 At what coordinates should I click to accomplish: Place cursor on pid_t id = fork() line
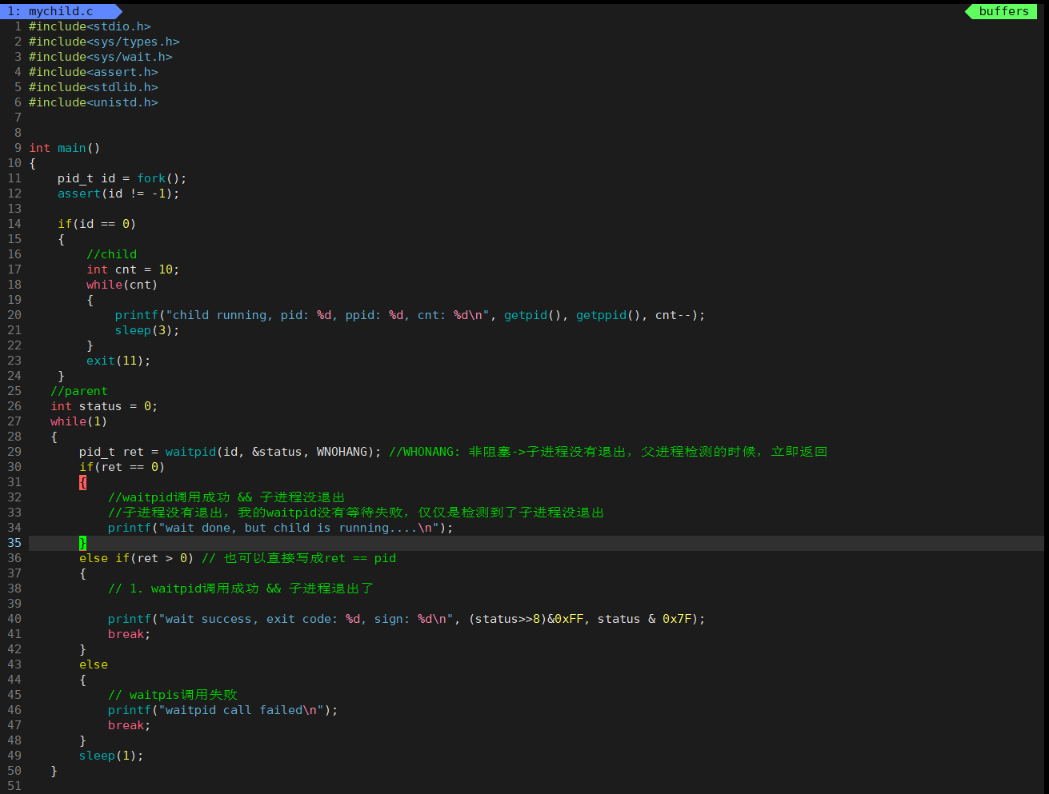[122, 178]
